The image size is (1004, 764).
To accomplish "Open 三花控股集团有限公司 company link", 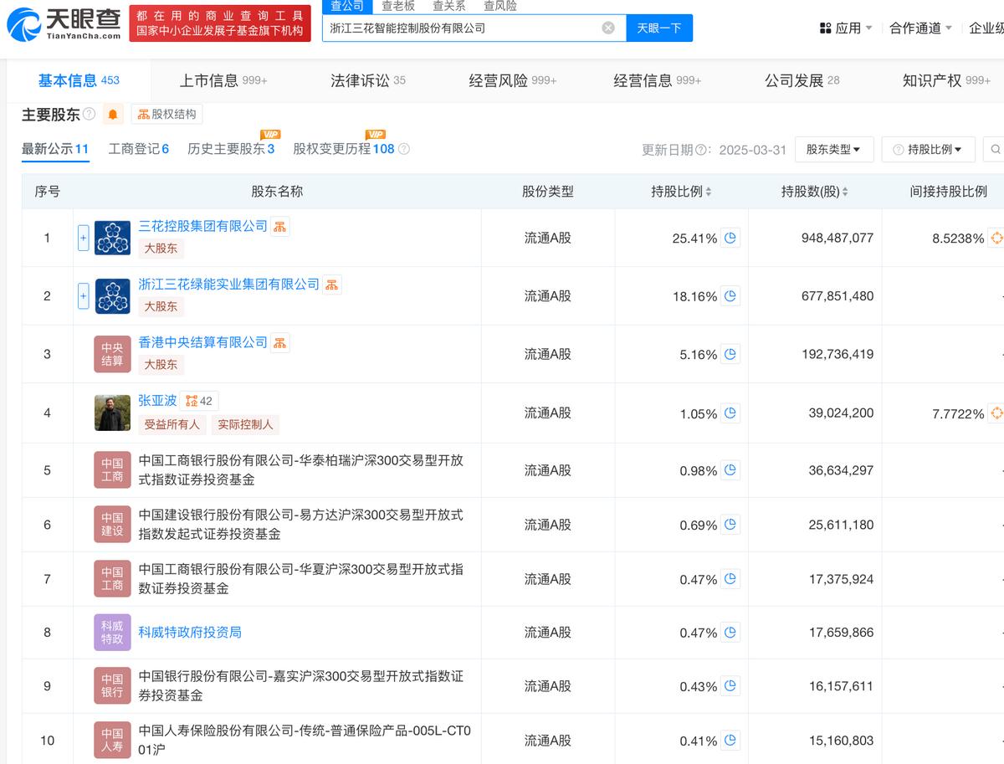I will click(x=202, y=226).
